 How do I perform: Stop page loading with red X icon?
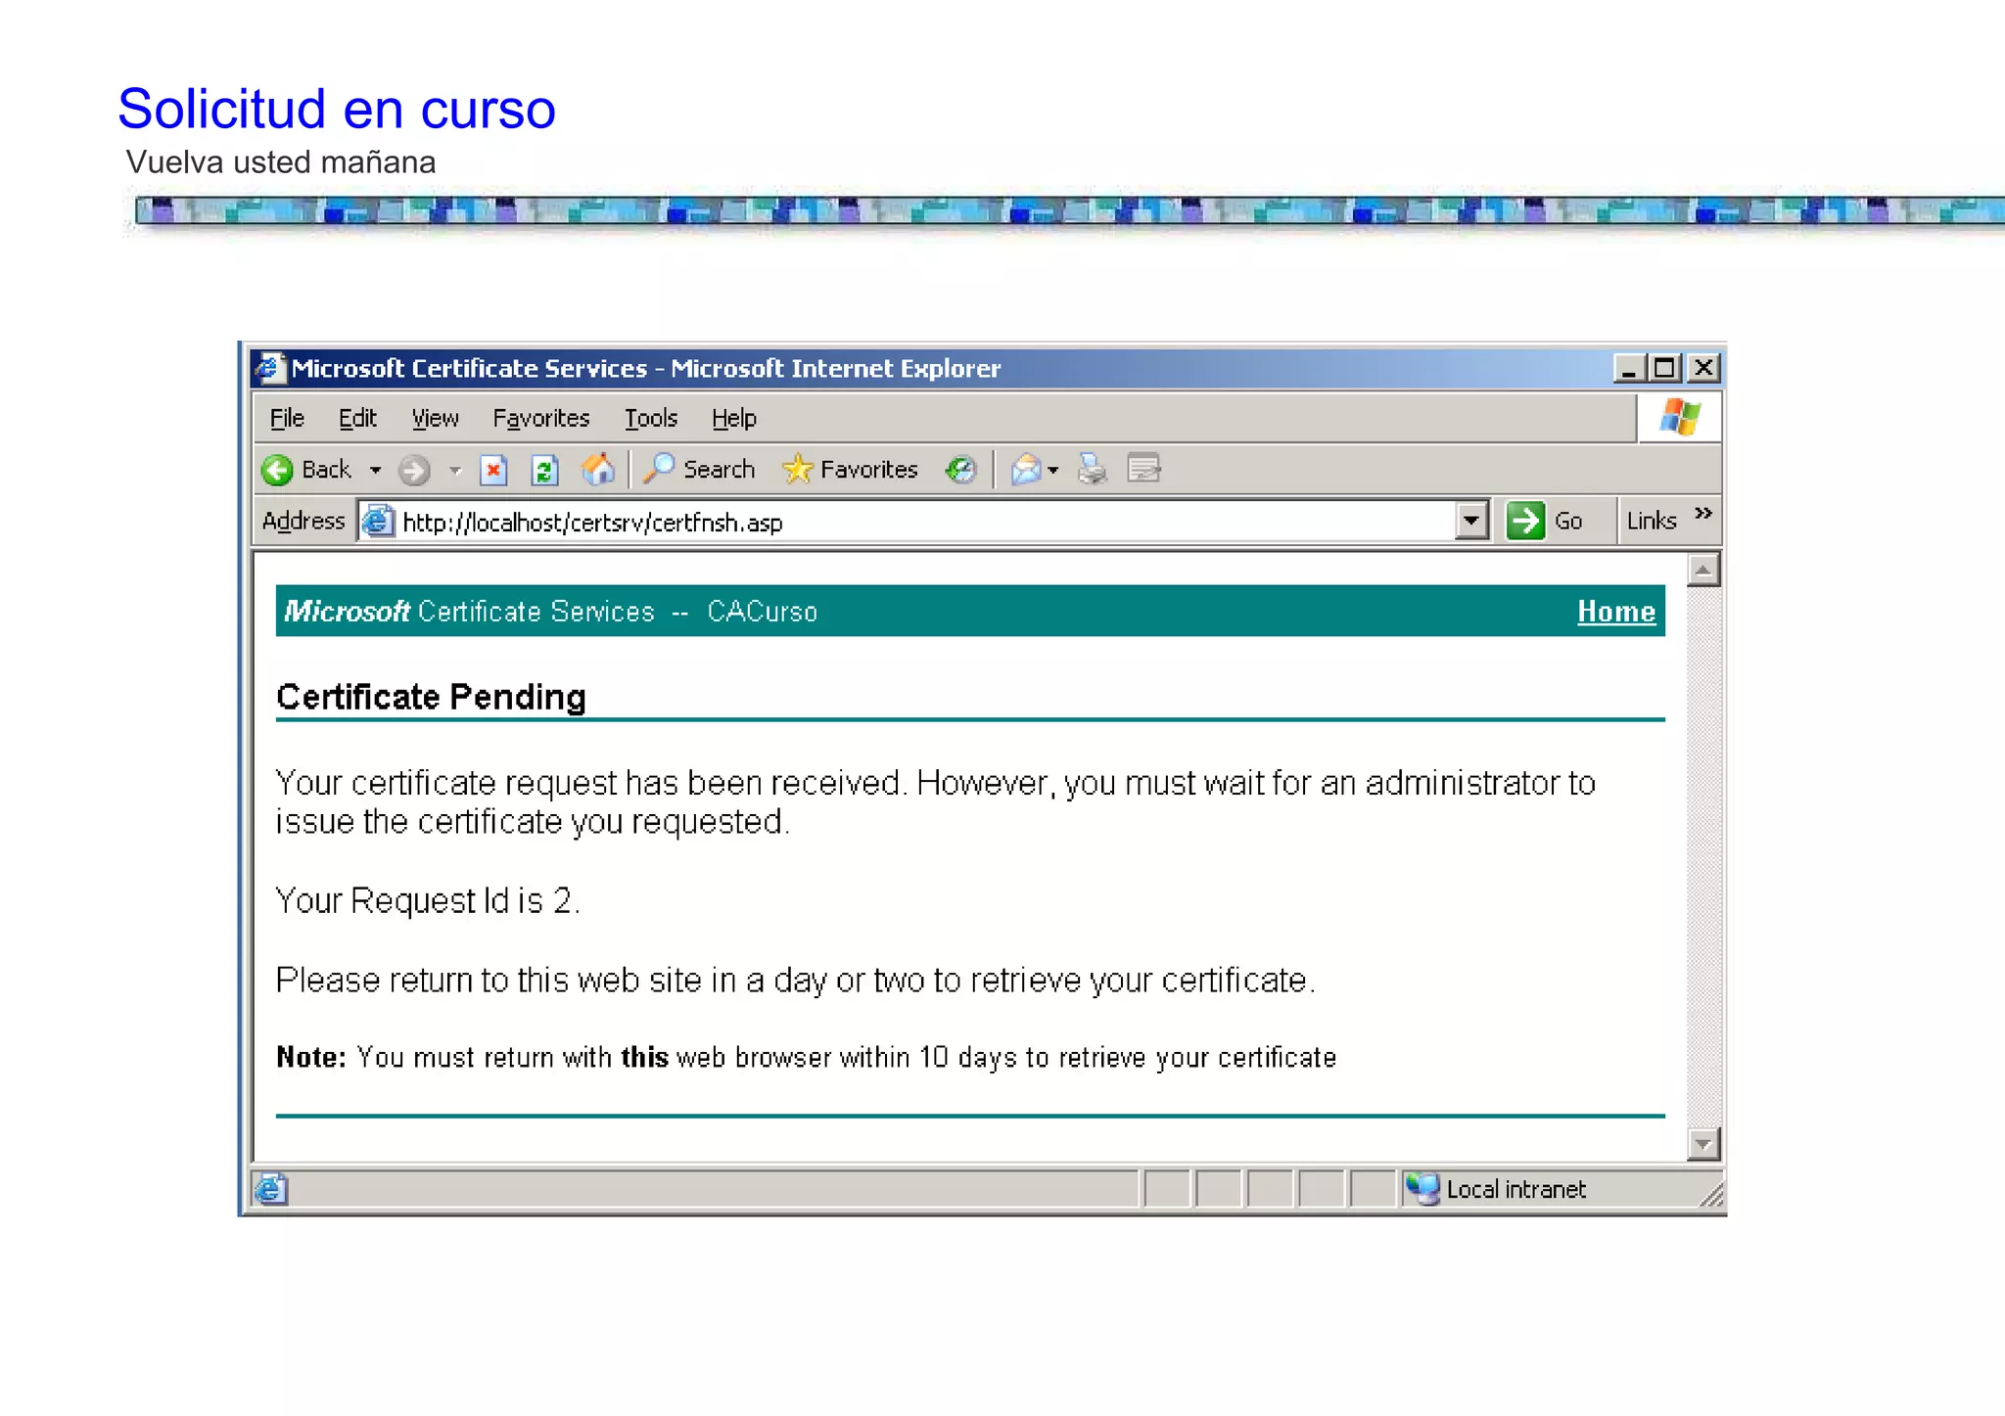point(493,470)
